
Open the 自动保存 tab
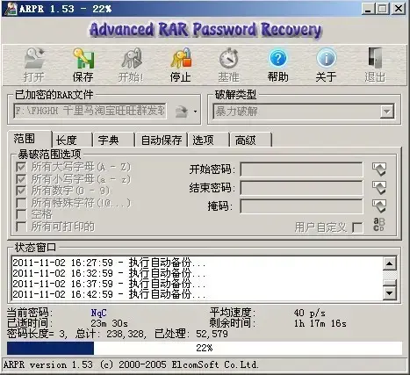162,141
